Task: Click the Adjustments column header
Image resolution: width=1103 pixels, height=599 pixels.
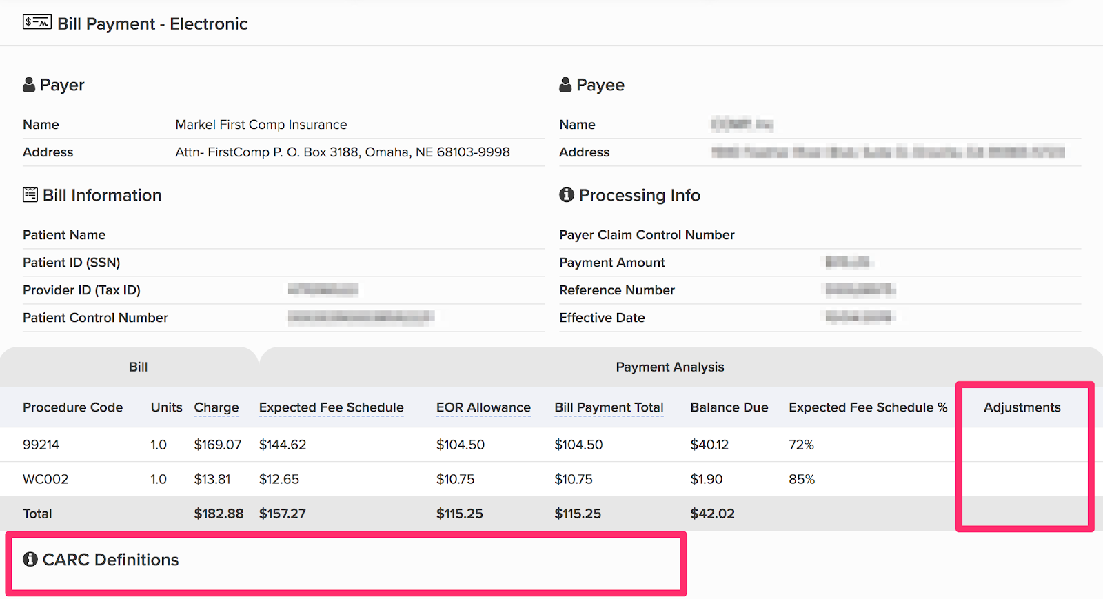Action: [1022, 407]
